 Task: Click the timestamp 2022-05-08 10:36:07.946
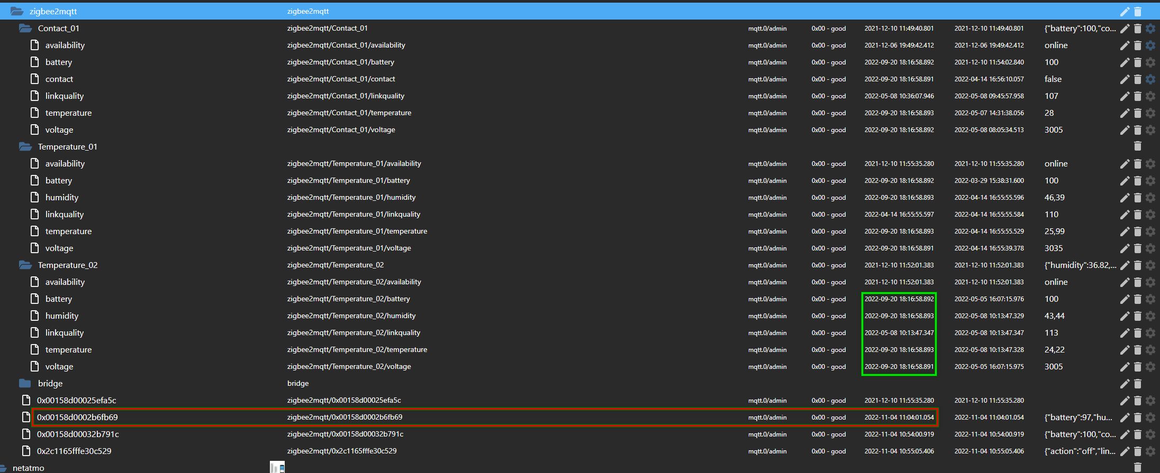[899, 96]
